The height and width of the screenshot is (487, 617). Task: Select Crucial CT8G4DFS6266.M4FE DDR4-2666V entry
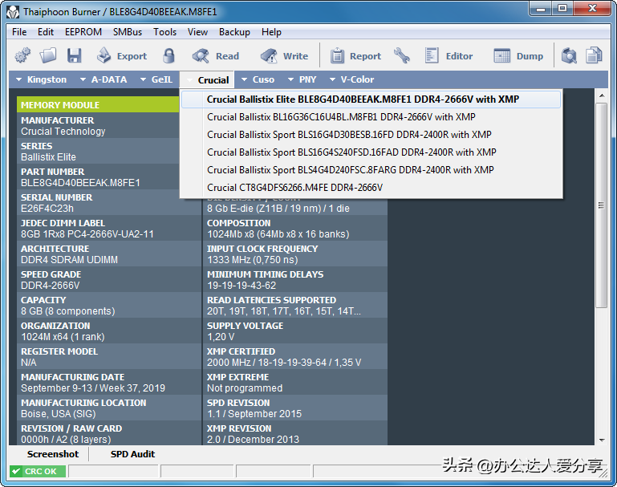pyautogui.click(x=371, y=188)
